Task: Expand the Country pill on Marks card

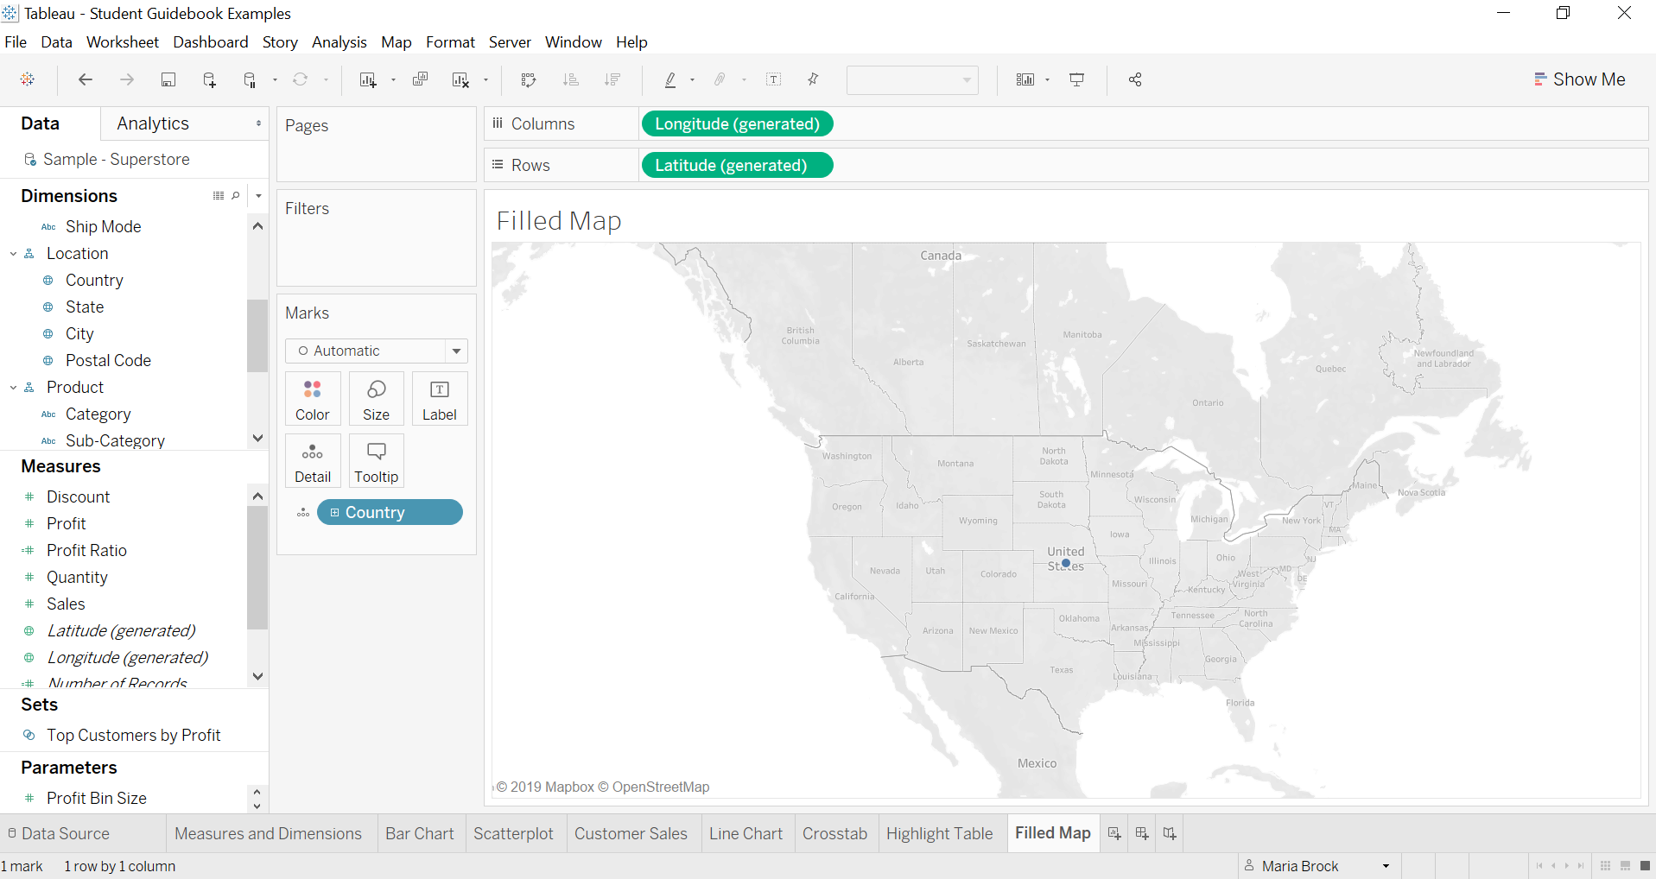Action: [334, 512]
